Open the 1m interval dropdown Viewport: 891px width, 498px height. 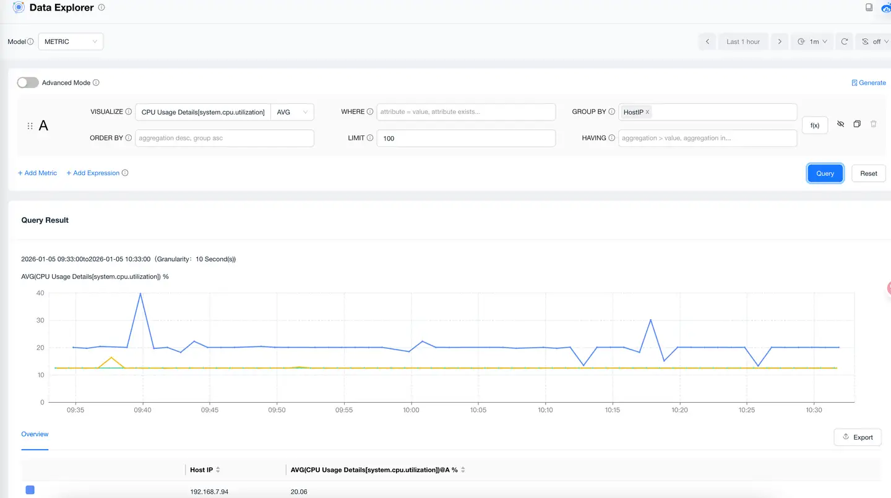812,41
